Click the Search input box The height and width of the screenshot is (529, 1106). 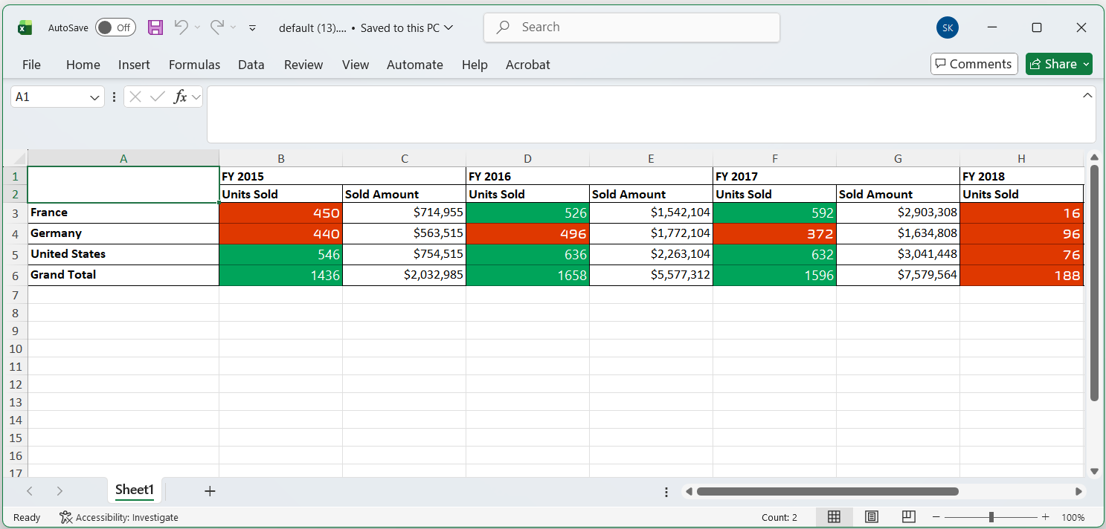tap(631, 27)
